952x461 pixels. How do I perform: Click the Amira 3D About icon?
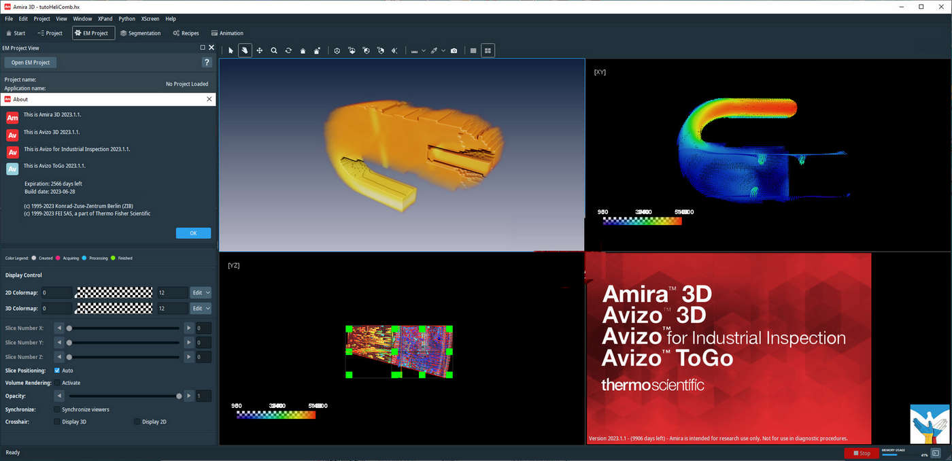(x=12, y=117)
